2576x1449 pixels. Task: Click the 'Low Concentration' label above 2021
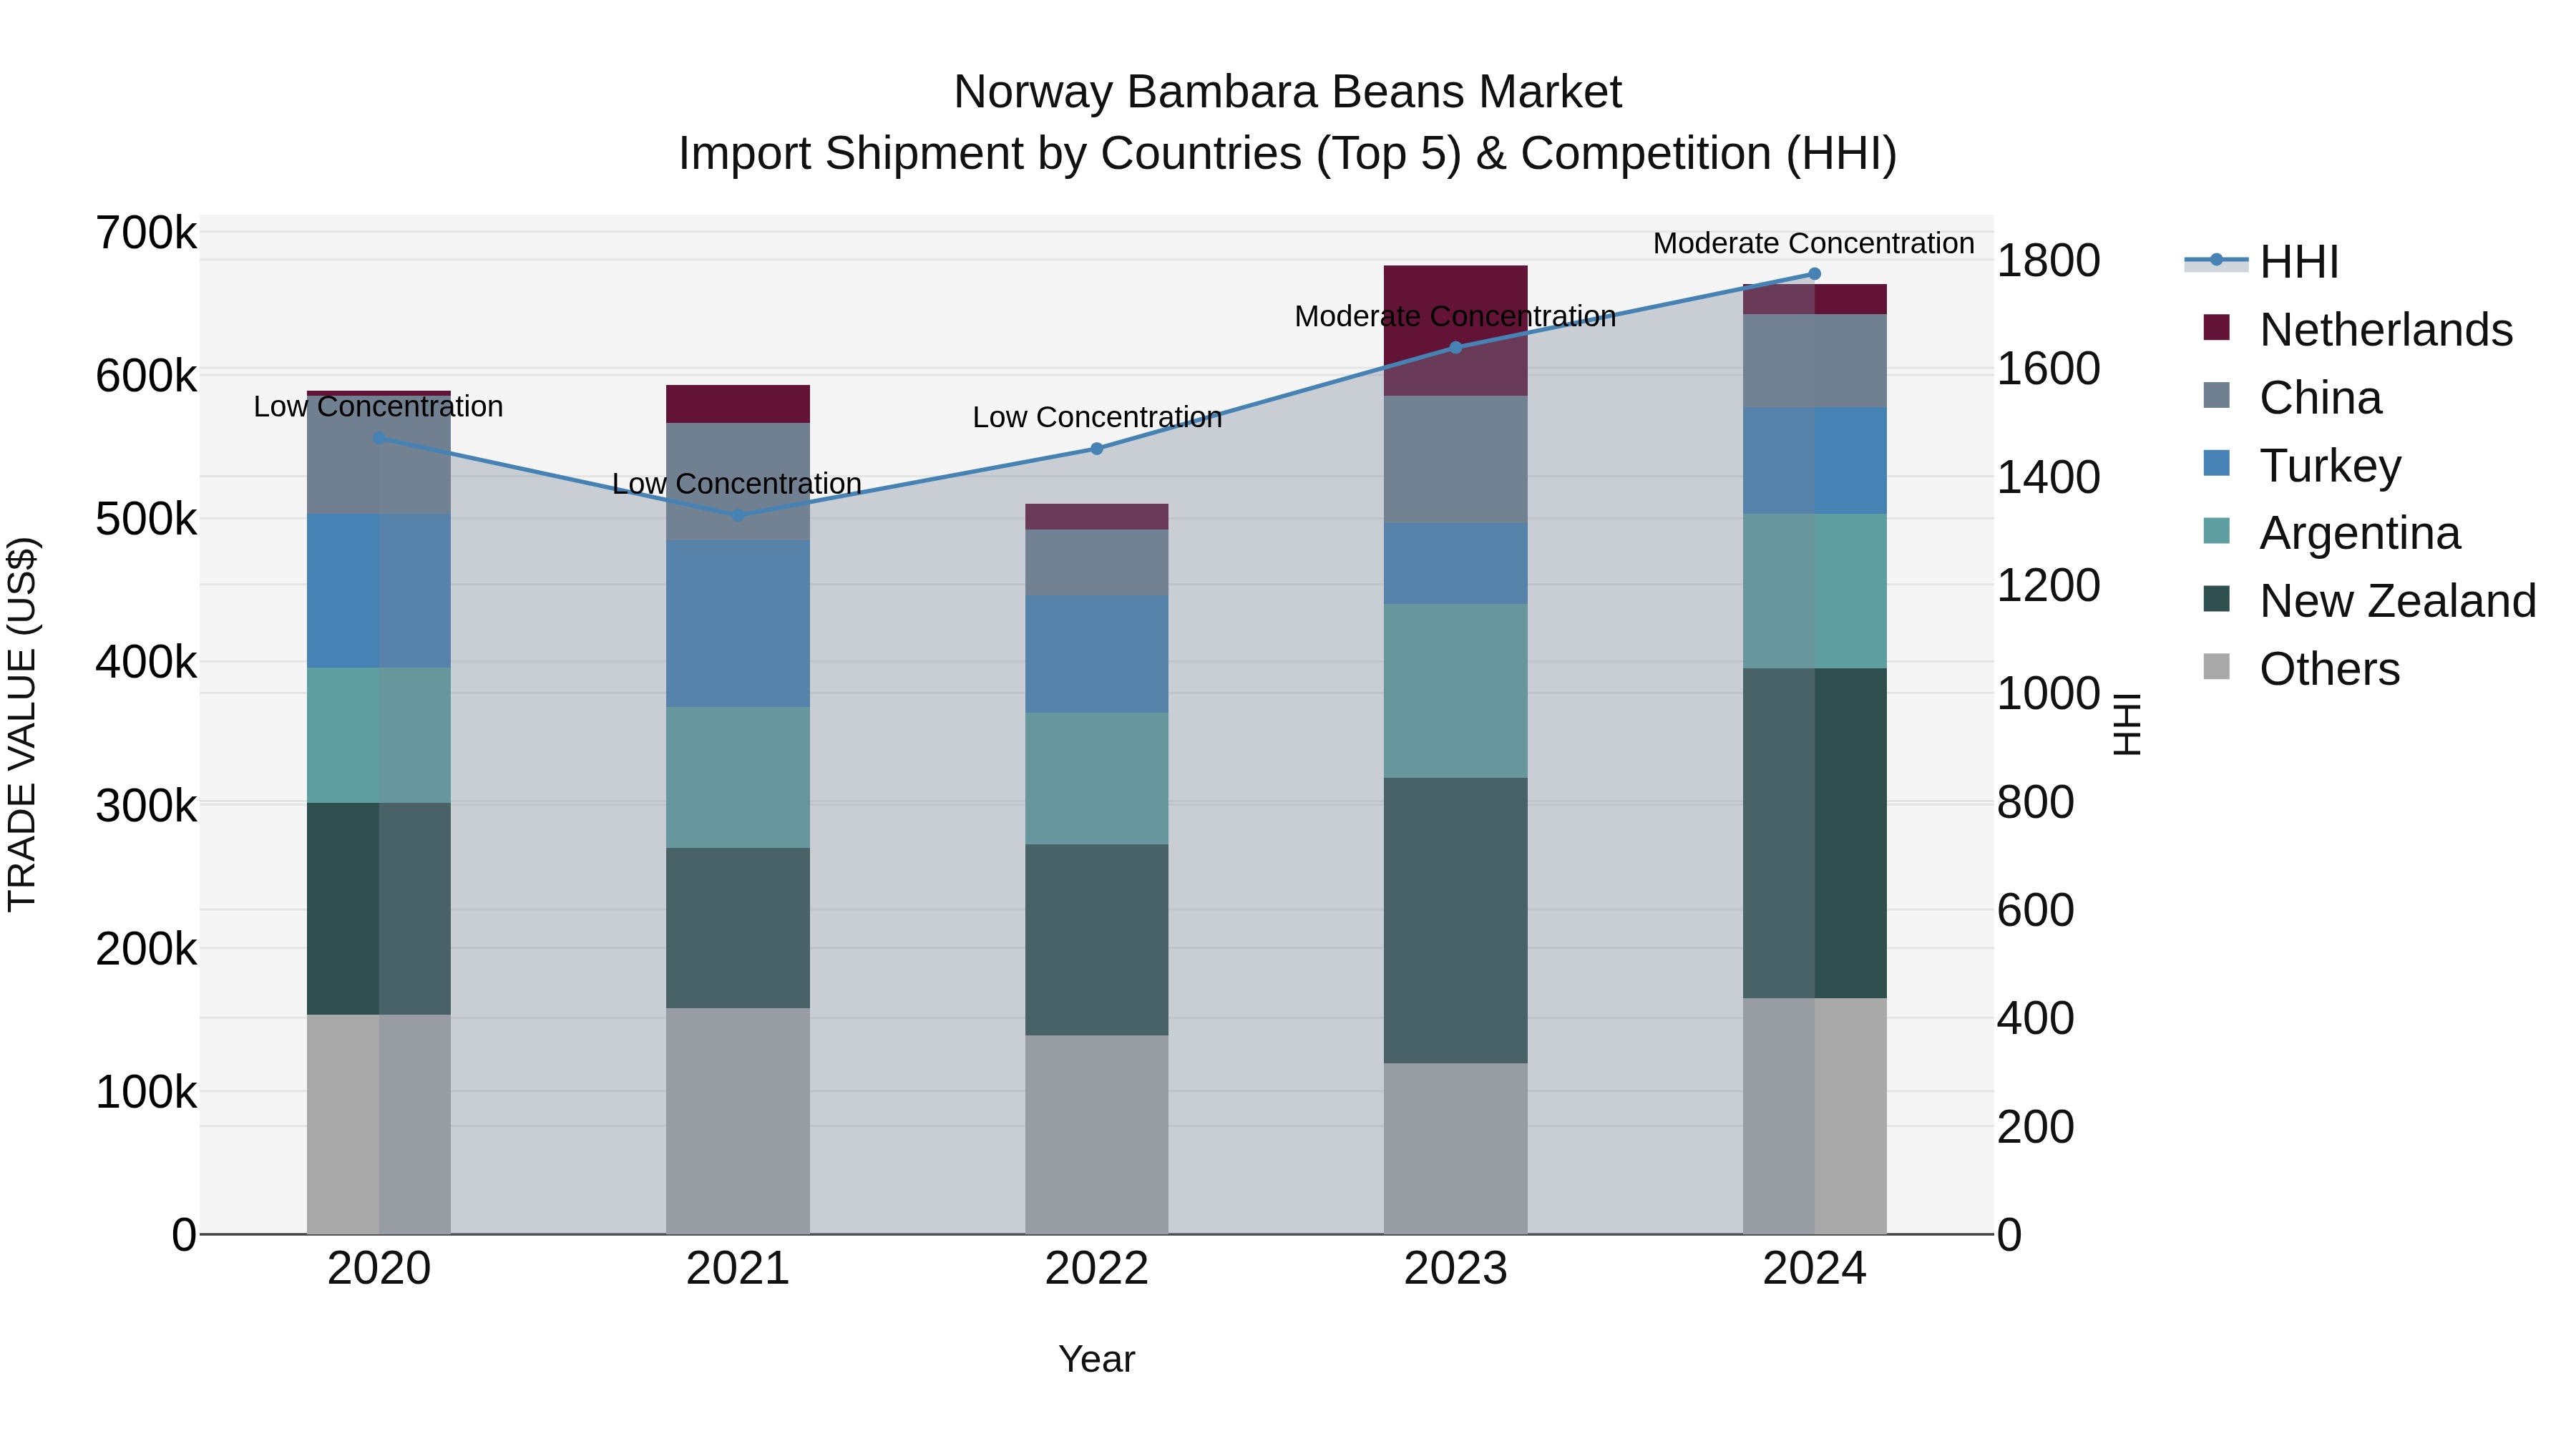[737, 484]
